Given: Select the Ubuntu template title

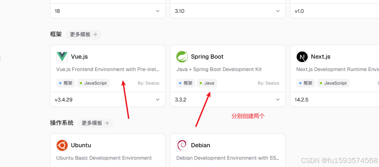Looking at the screenshot, I should click(x=81, y=145).
